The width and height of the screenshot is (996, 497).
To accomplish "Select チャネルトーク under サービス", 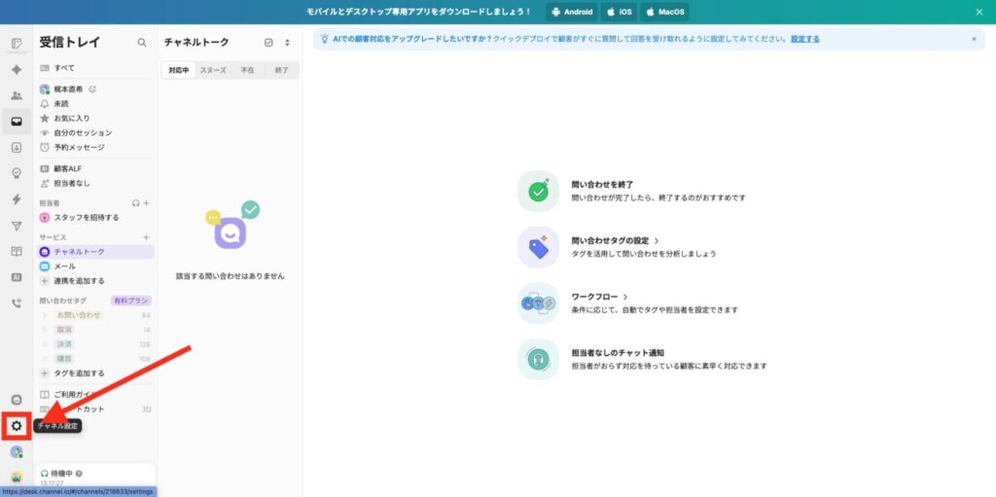I will point(79,252).
